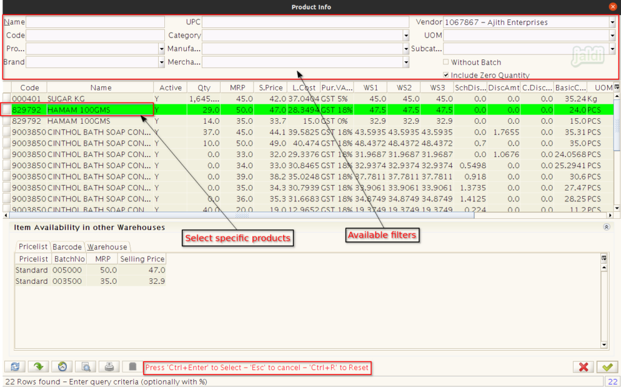Click the red X cancel button
621x387 pixels.
(x=583, y=367)
